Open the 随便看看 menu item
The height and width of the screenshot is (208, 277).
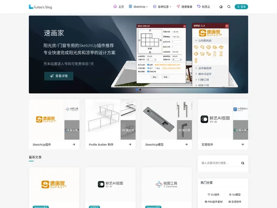(184, 7)
